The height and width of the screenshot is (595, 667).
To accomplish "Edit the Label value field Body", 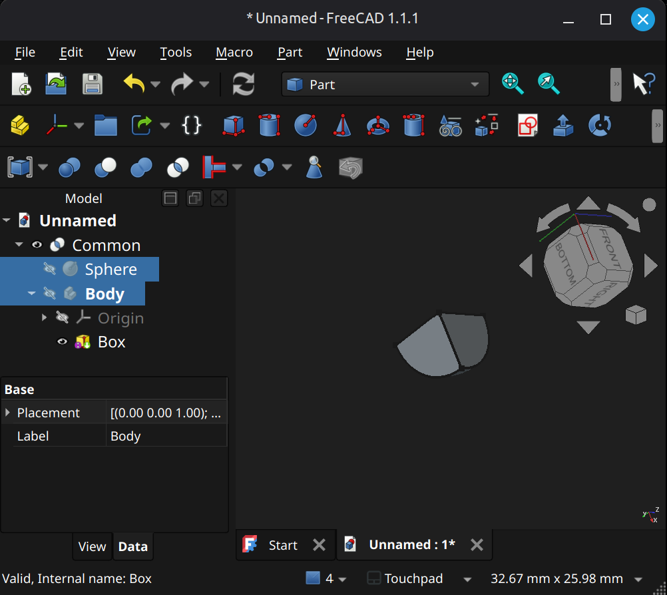I will coord(166,436).
